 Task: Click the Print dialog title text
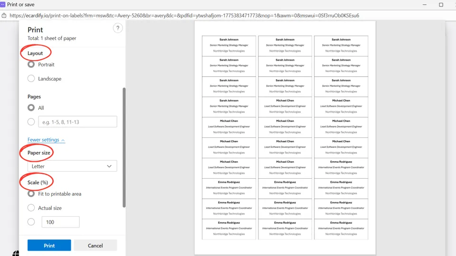(35, 30)
